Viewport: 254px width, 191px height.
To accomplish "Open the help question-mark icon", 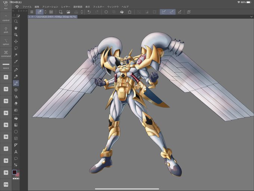I will pos(189,12).
